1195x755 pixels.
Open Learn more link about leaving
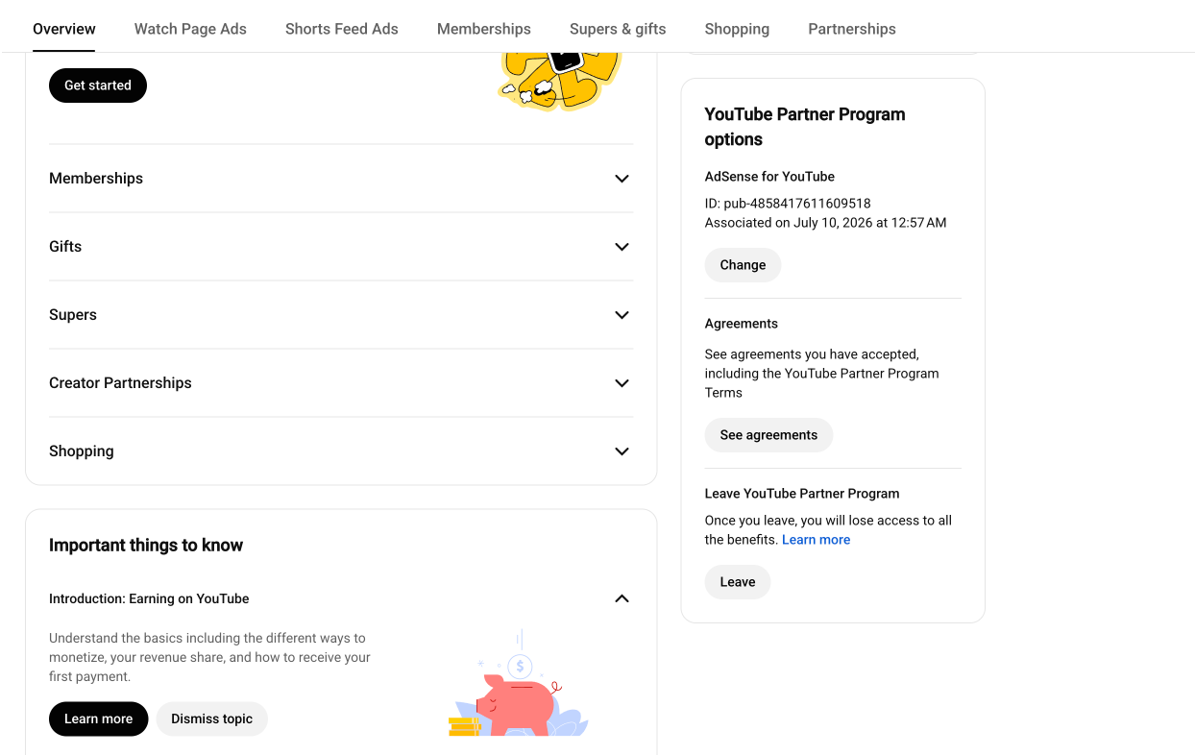[x=816, y=540]
